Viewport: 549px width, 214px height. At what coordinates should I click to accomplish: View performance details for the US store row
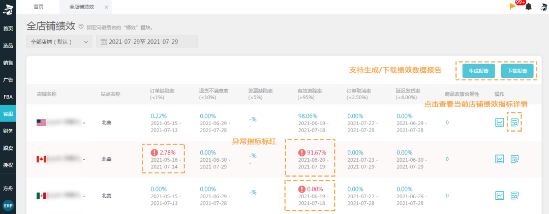(514, 122)
